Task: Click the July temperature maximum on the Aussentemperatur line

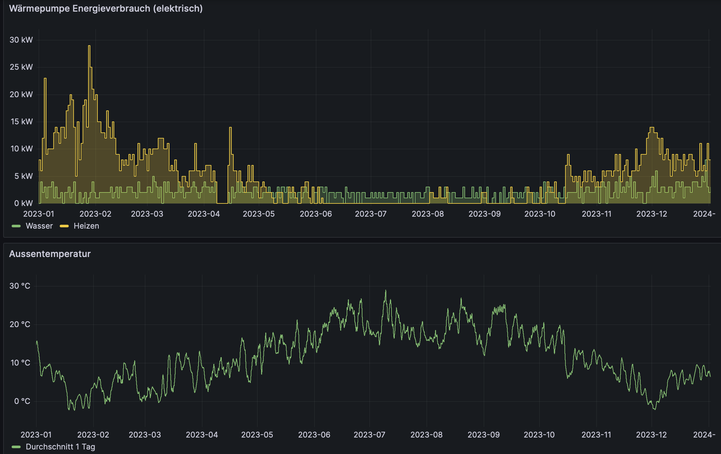Action: [x=385, y=291]
